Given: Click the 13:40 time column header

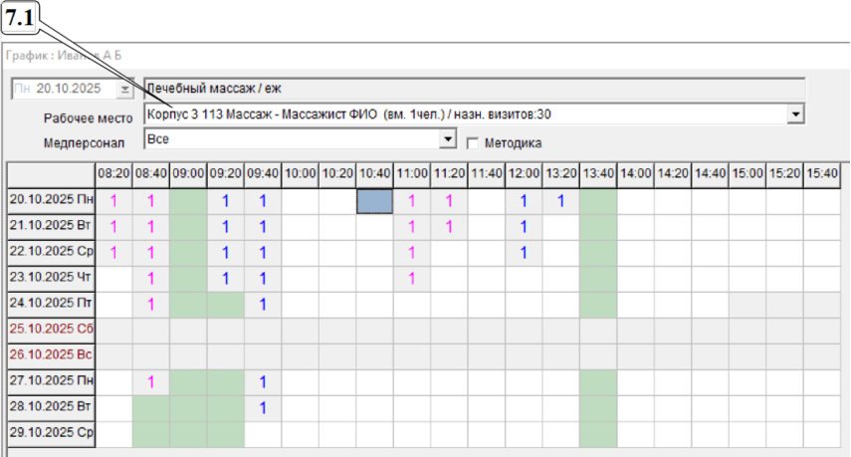Looking at the screenshot, I should (598, 173).
